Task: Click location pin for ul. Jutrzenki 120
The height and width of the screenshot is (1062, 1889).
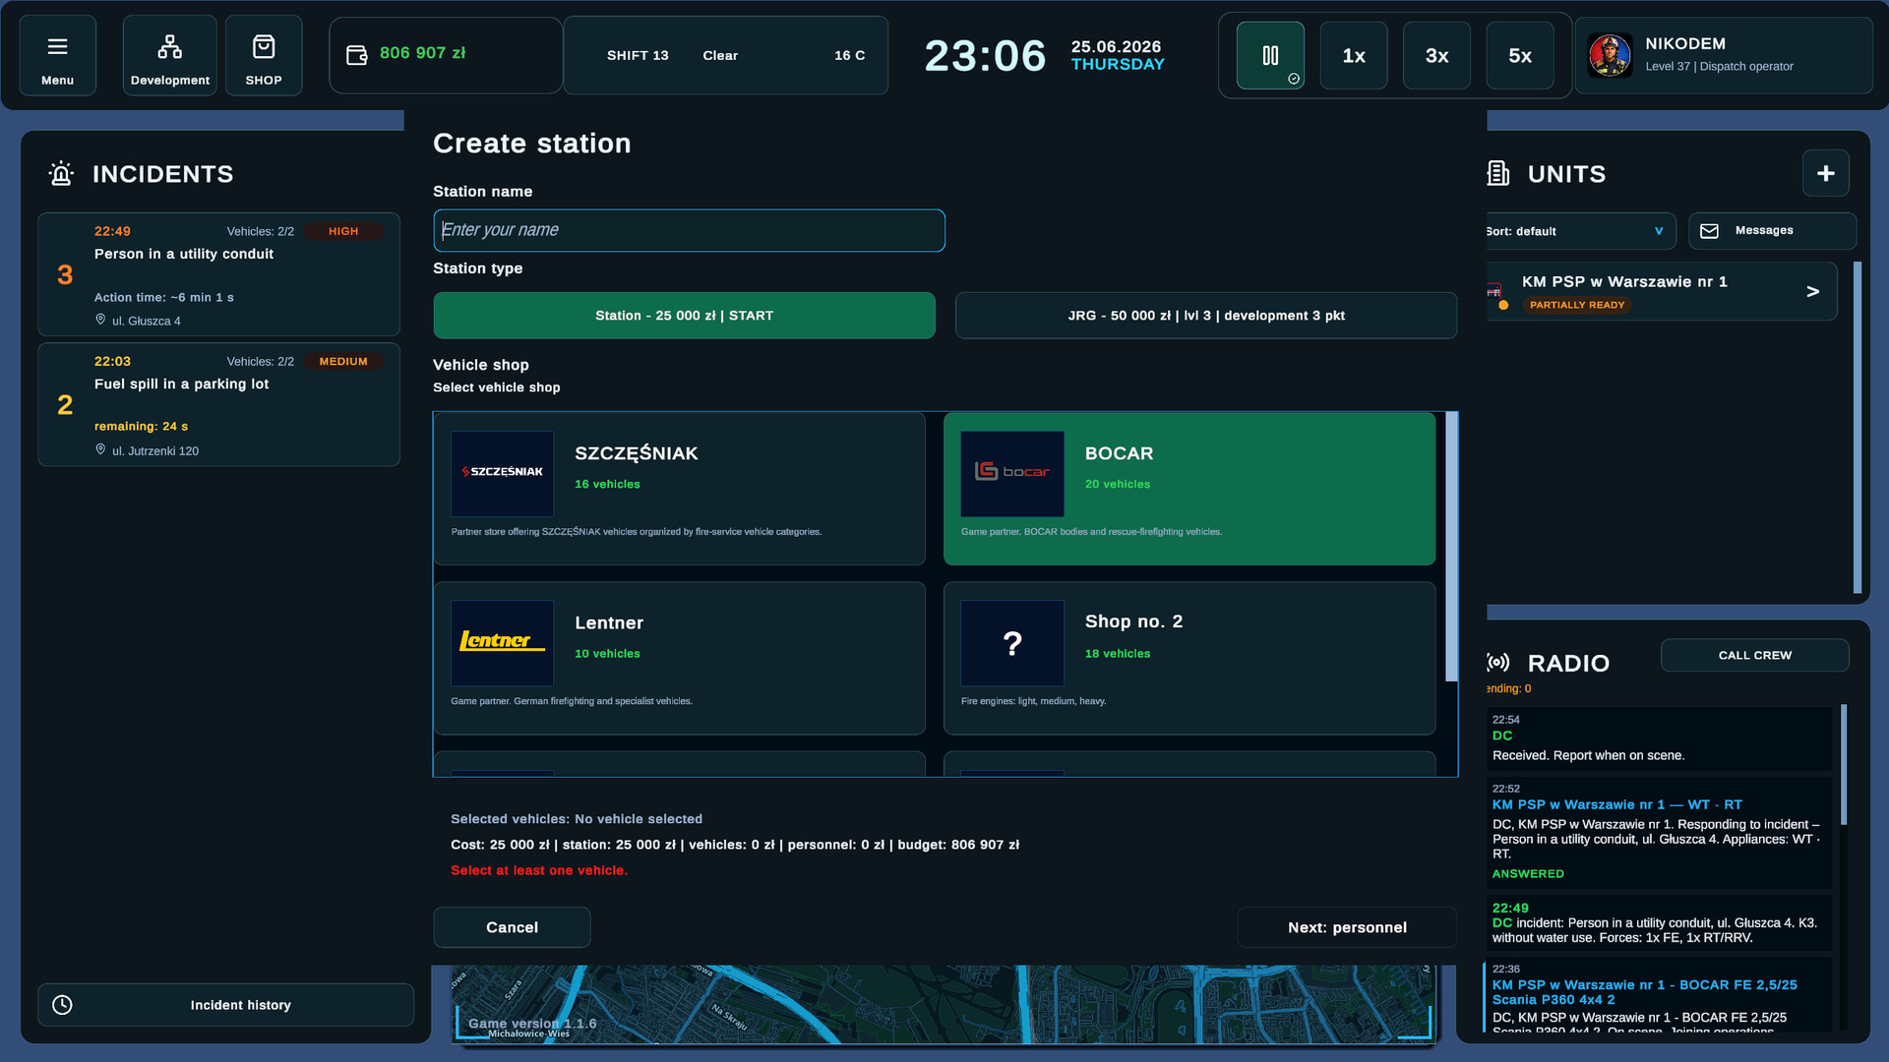Action: point(100,449)
